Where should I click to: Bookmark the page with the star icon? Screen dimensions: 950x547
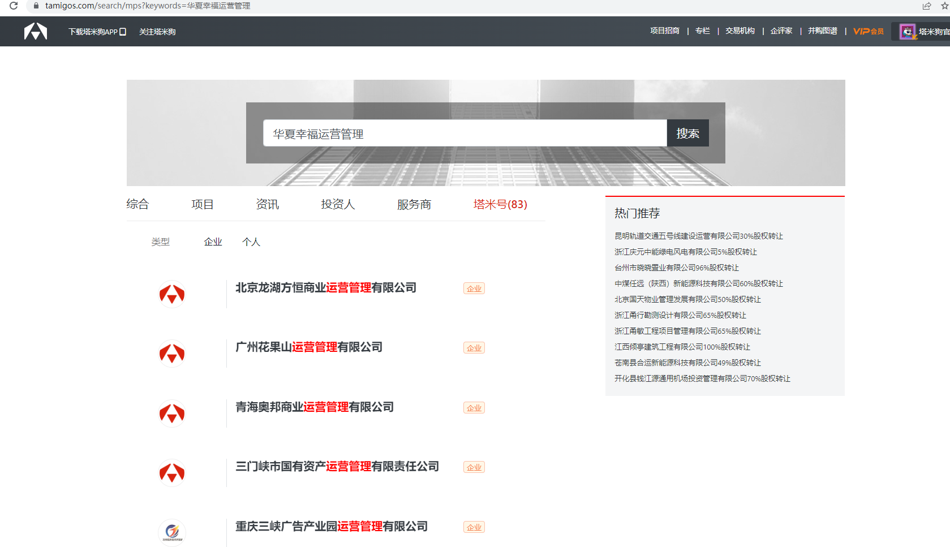(x=944, y=6)
